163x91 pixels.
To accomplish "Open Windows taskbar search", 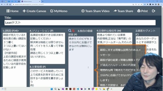I will click(56, 89).
